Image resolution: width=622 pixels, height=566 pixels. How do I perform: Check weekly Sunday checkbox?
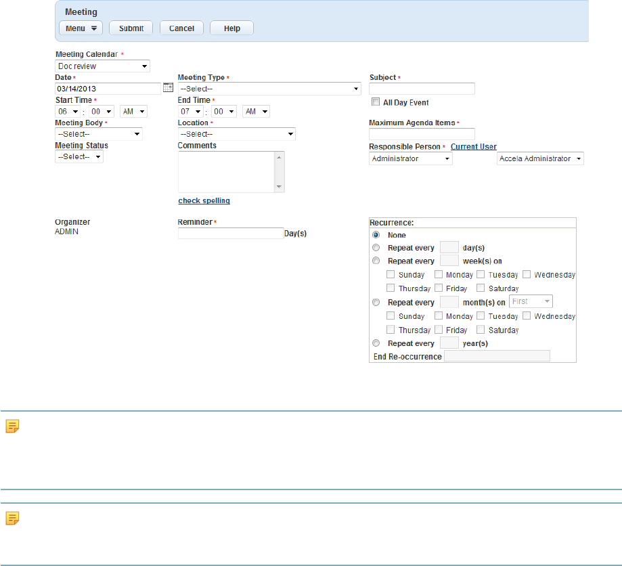coord(391,274)
